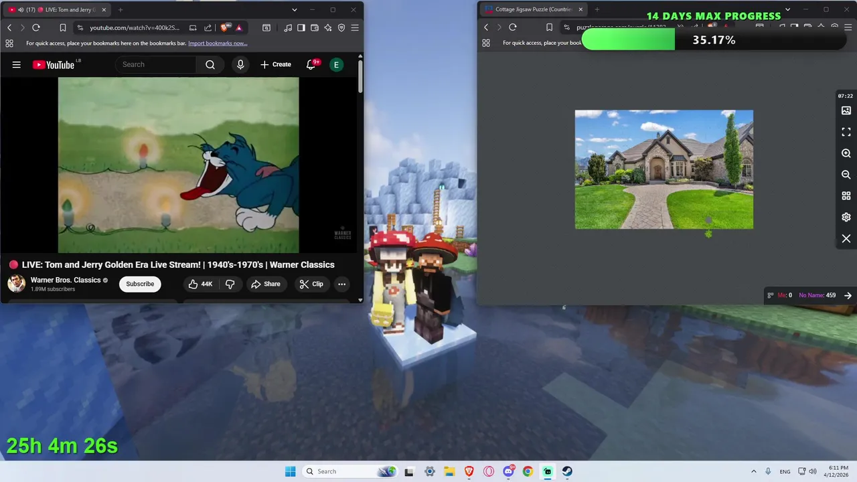Show hidden system tray icons
Image resolution: width=857 pixels, height=482 pixels.
click(x=754, y=471)
